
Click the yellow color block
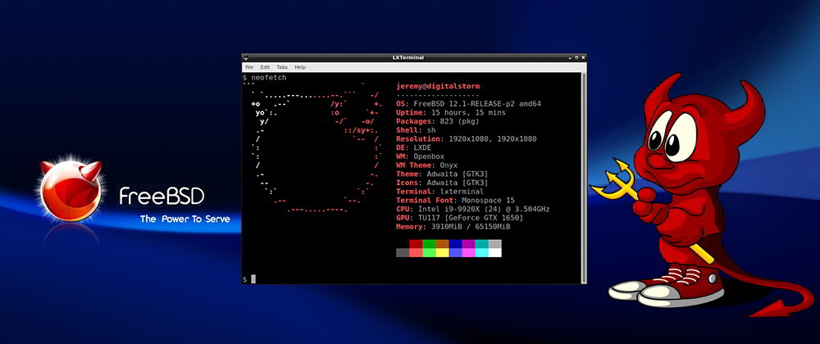click(442, 252)
